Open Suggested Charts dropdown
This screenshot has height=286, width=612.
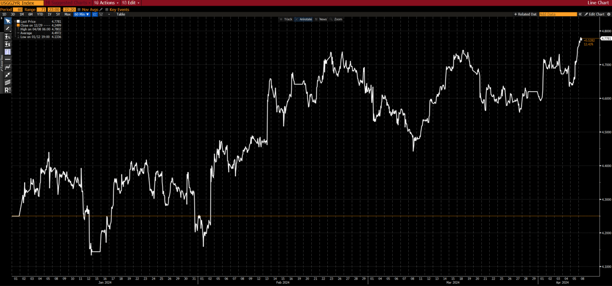click(69, 3)
